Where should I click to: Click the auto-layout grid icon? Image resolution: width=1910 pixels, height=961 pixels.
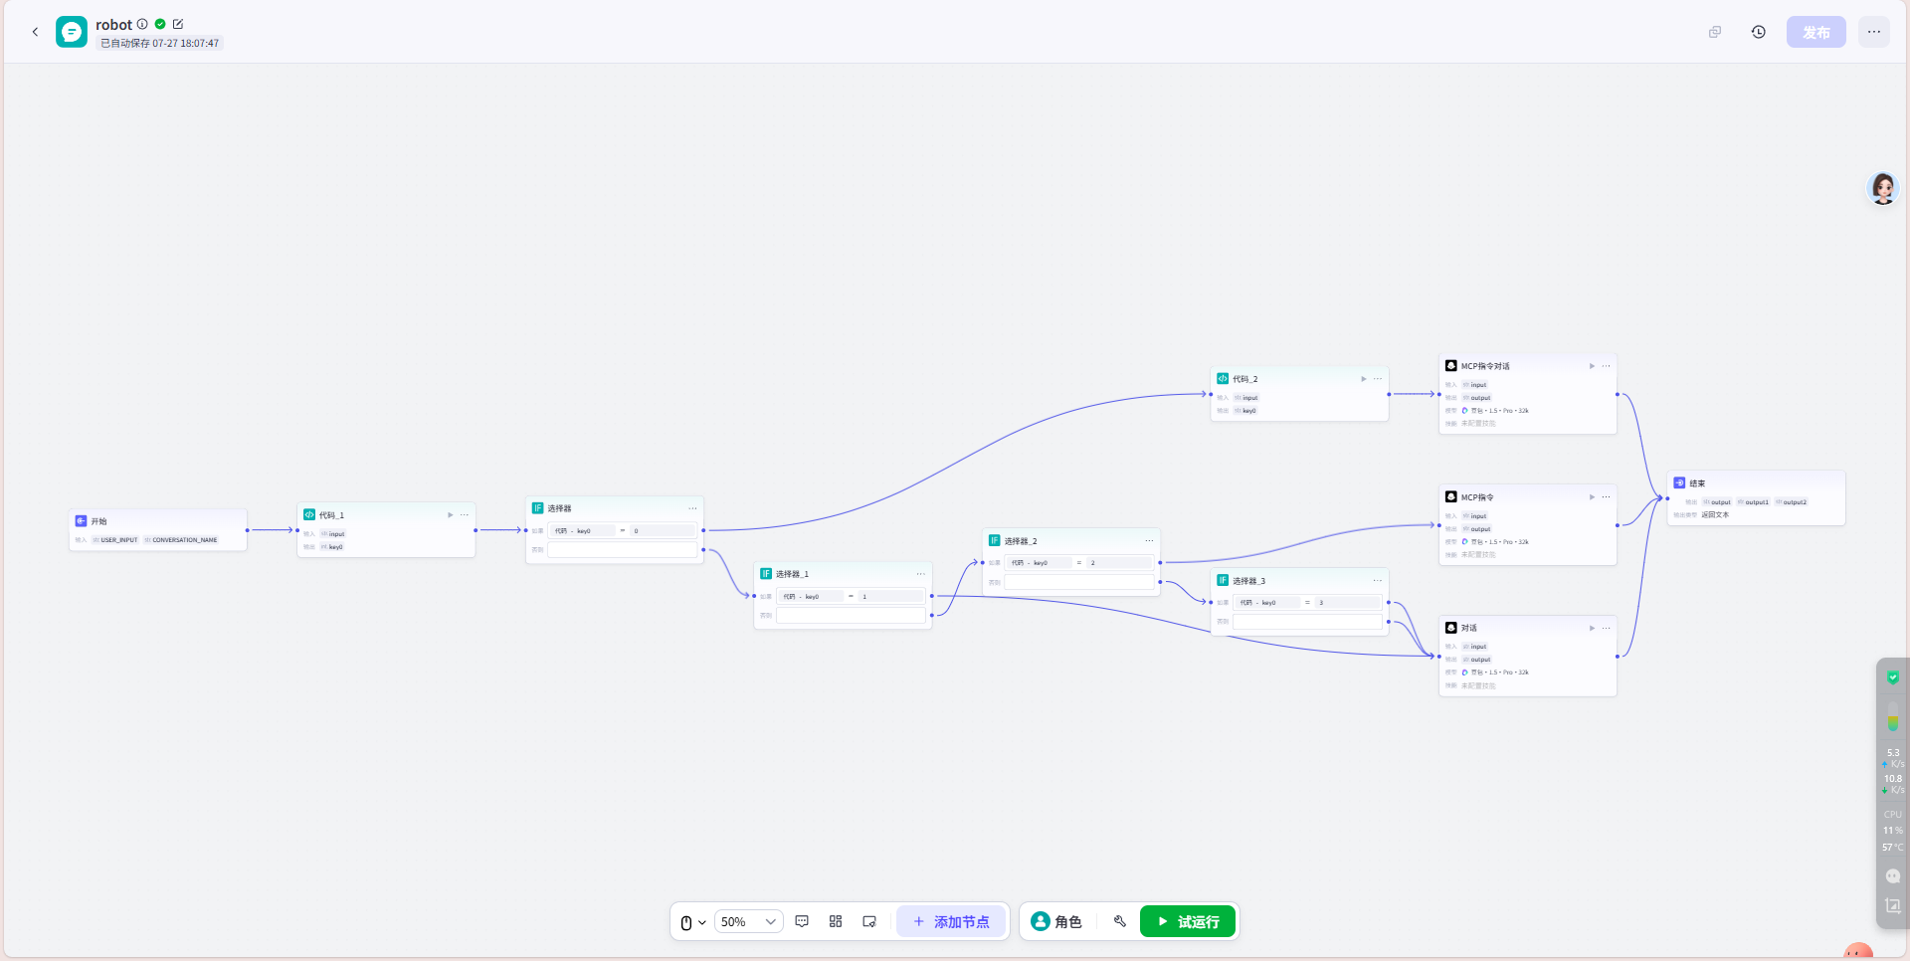point(836,921)
